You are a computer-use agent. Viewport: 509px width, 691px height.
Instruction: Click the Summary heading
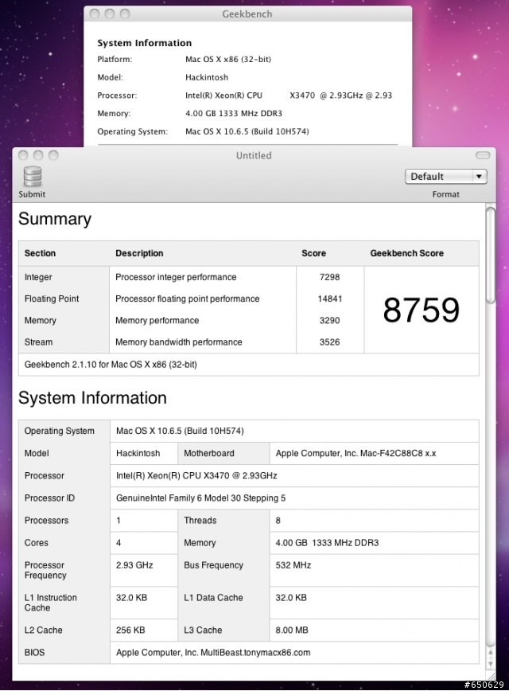[55, 219]
